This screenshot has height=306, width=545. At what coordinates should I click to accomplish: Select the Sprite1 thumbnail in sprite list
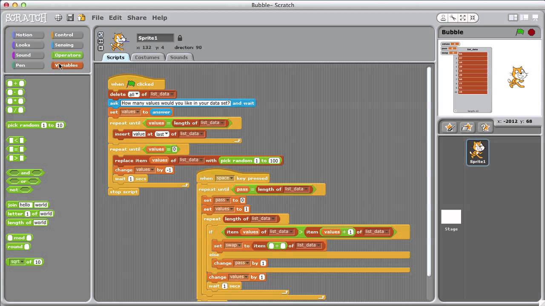coord(478,153)
